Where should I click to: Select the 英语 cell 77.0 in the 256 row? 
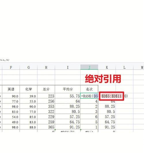click(11, 101)
